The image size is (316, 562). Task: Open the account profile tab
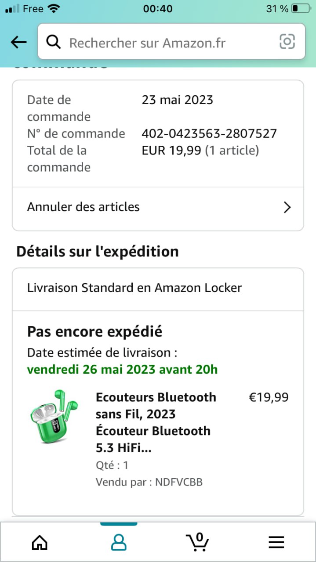pos(118,543)
